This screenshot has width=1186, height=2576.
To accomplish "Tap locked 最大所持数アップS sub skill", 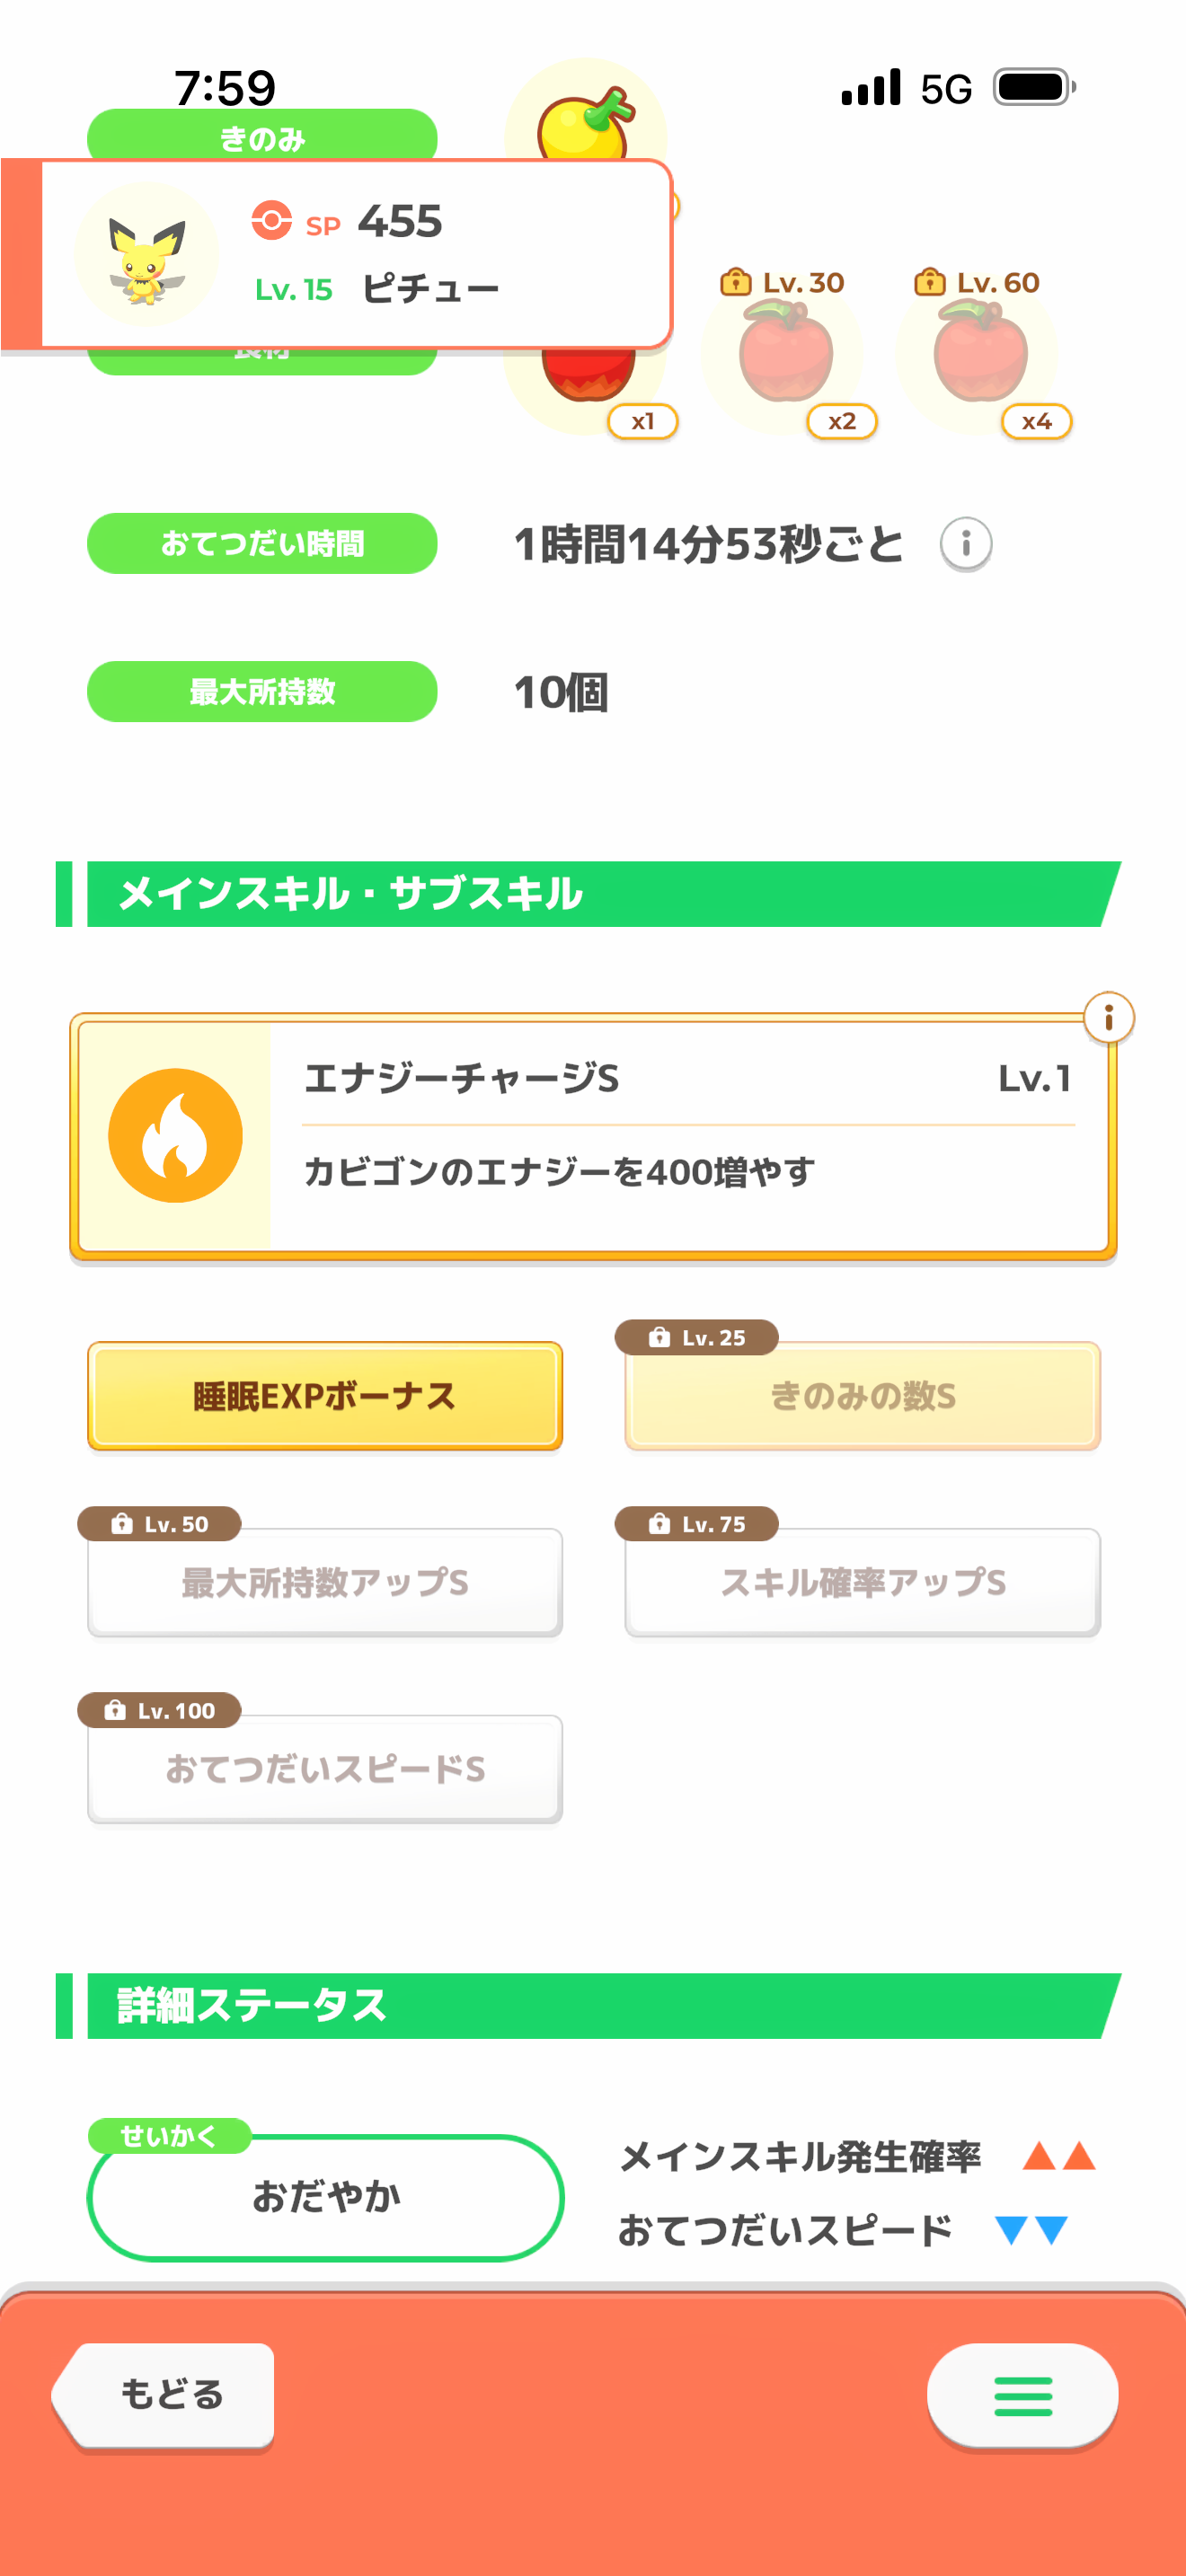I will [x=325, y=1582].
